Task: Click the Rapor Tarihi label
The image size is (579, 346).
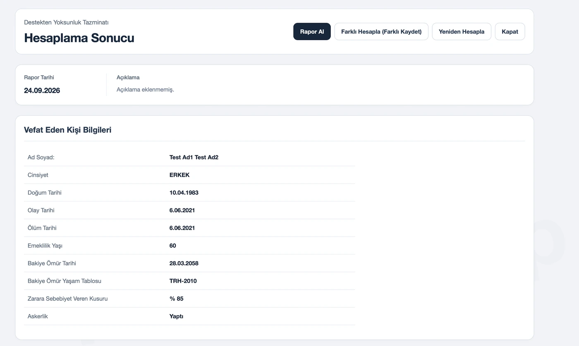Action: tap(39, 77)
